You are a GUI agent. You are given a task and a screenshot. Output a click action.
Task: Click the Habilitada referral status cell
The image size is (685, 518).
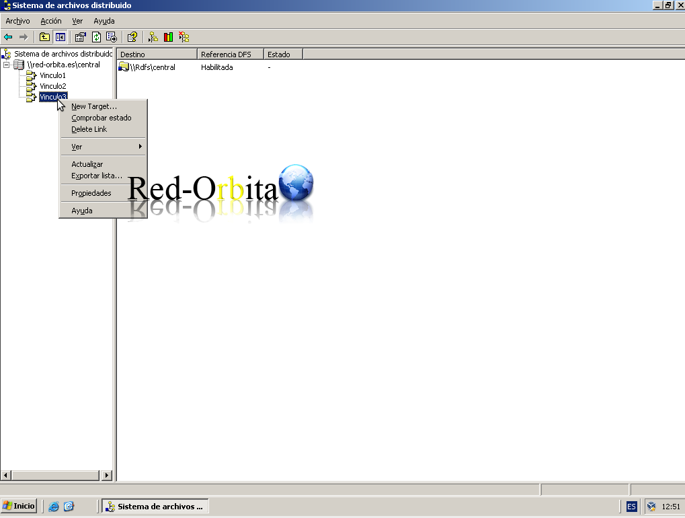point(216,67)
